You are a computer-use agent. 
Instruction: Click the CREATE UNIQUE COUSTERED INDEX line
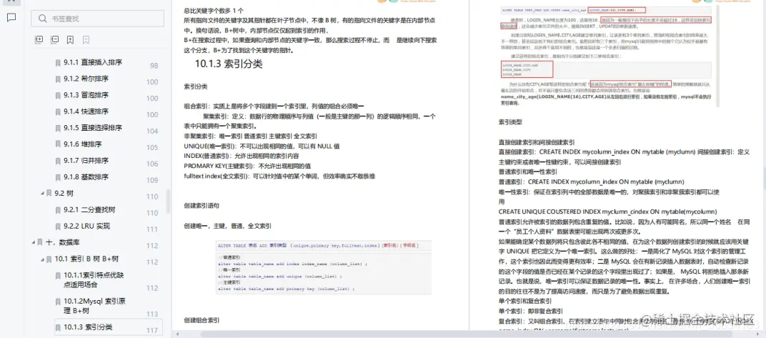[x=607, y=212]
